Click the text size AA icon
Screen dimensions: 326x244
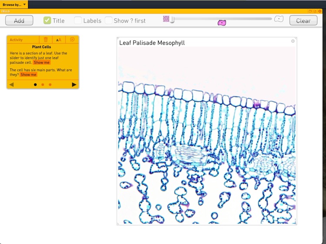pyautogui.click(x=59, y=40)
